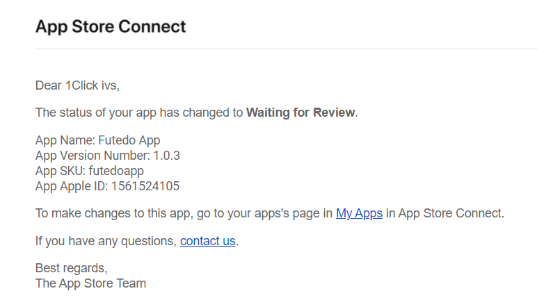Click the App Name label text
The image size is (537, 307).
pyautogui.click(x=65, y=140)
